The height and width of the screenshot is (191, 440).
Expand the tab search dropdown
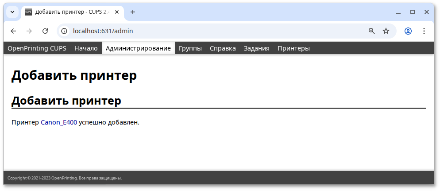pos(12,12)
